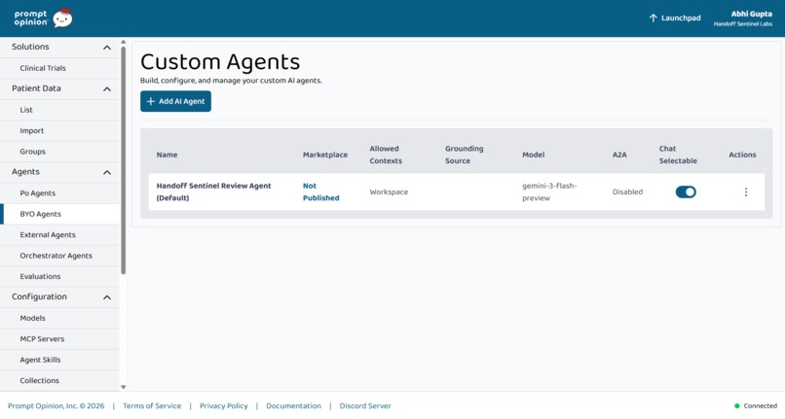Click the Grounding Source column header
Image resolution: width=785 pixels, height=419 pixels.
(465, 155)
